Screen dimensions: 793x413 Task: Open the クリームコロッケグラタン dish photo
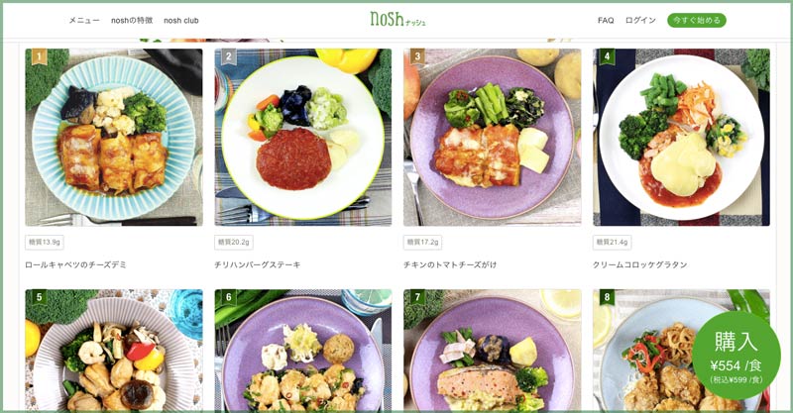click(x=681, y=137)
